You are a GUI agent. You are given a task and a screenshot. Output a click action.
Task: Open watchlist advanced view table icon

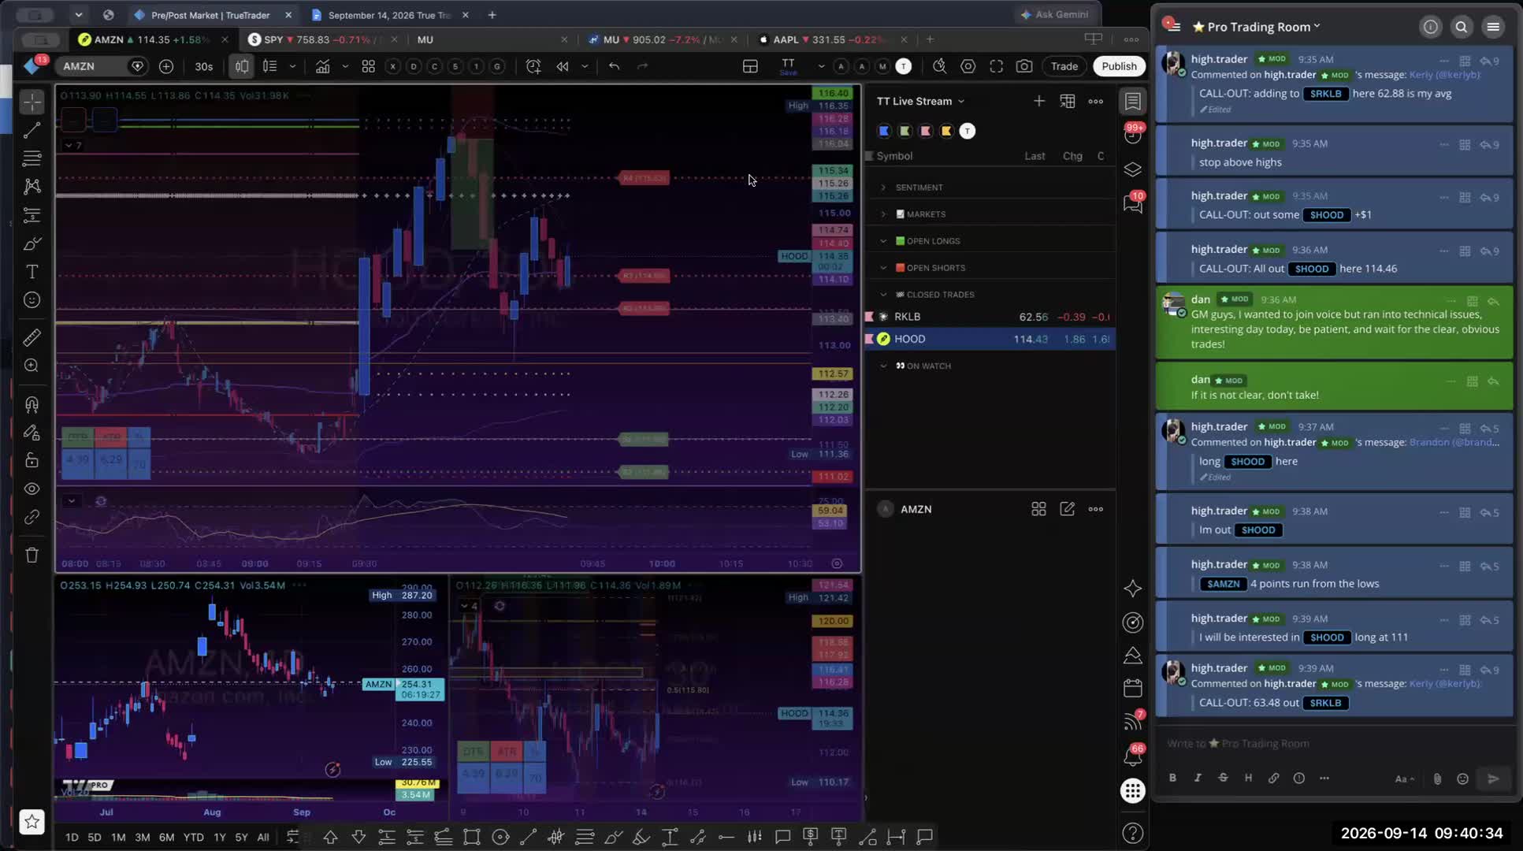(1068, 101)
